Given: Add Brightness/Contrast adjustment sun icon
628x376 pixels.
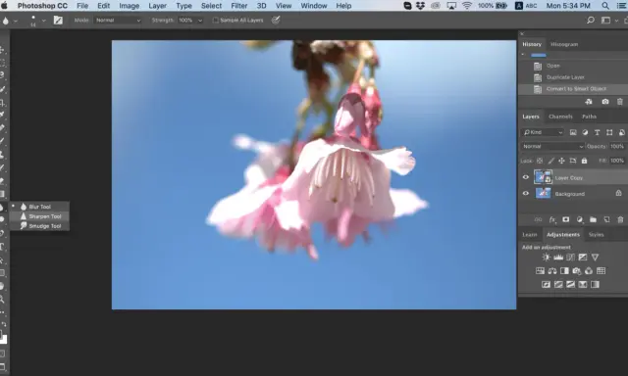Looking at the screenshot, I should 546,258.
